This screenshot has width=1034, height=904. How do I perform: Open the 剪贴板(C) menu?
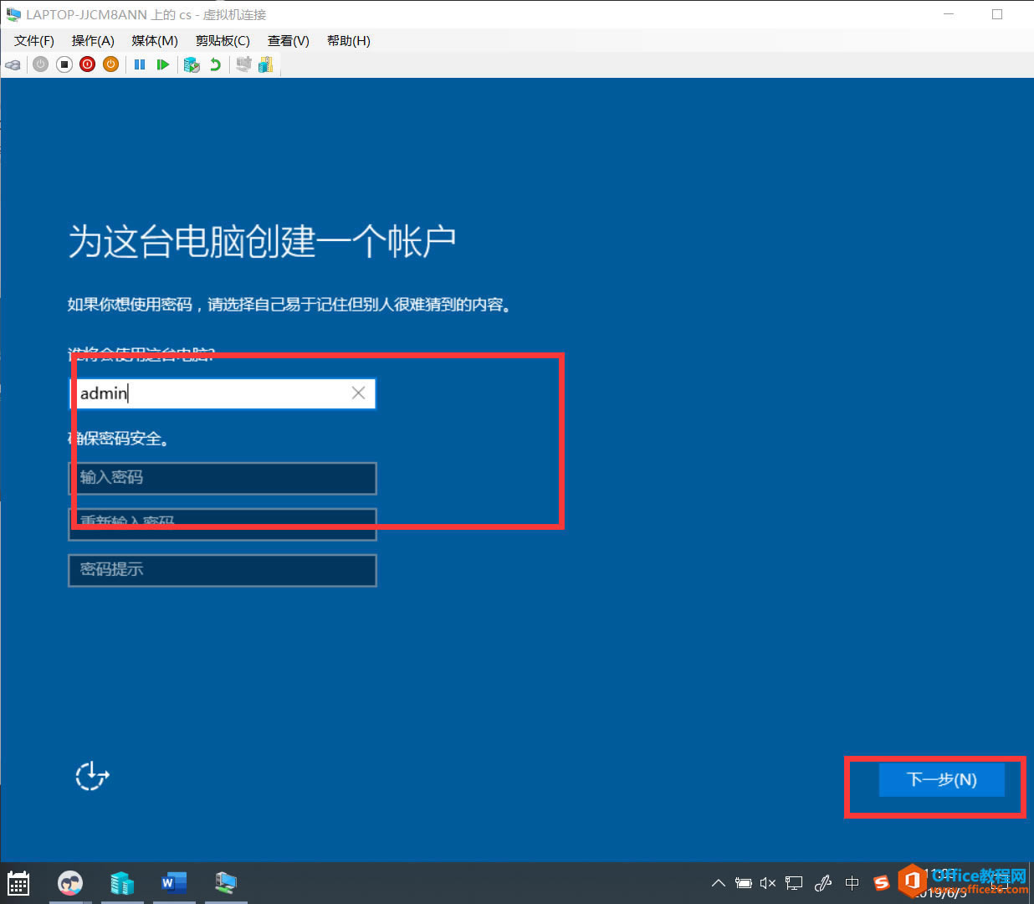click(223, 41)
